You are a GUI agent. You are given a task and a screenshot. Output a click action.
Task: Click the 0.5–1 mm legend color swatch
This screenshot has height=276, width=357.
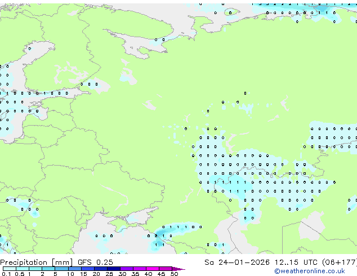(23, 269)
